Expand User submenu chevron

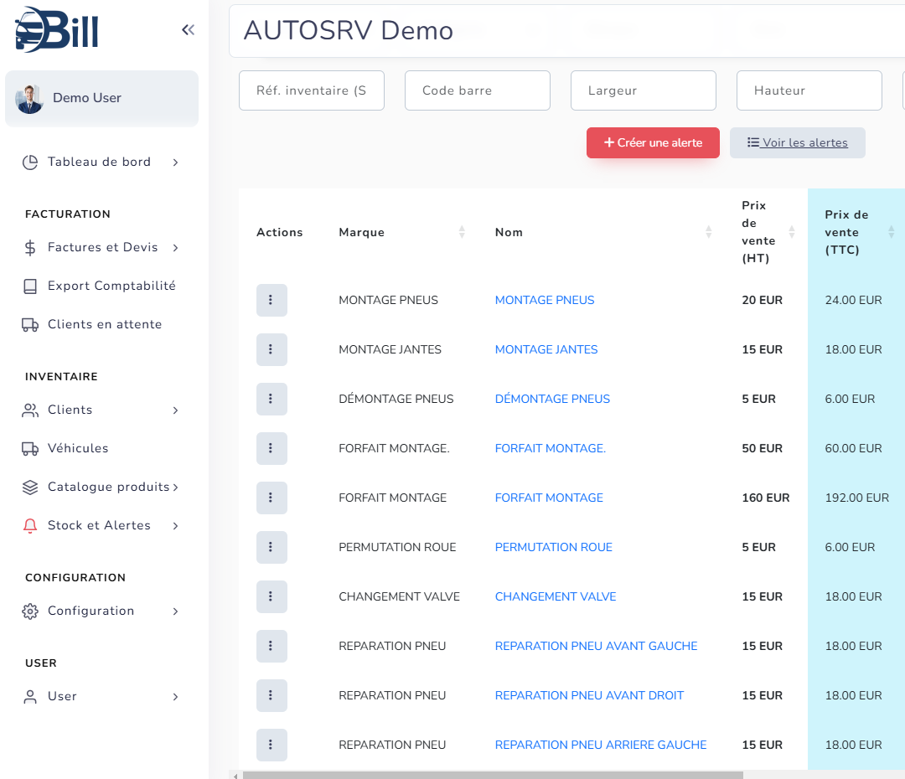(175, 696)
